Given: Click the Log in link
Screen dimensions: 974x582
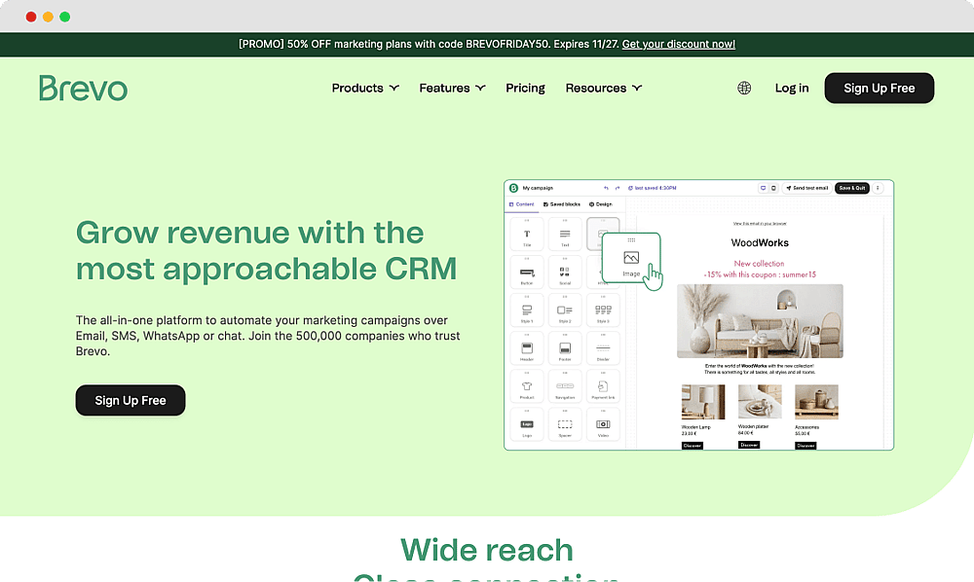Looking at the screenshot, I should click(792, 89).
